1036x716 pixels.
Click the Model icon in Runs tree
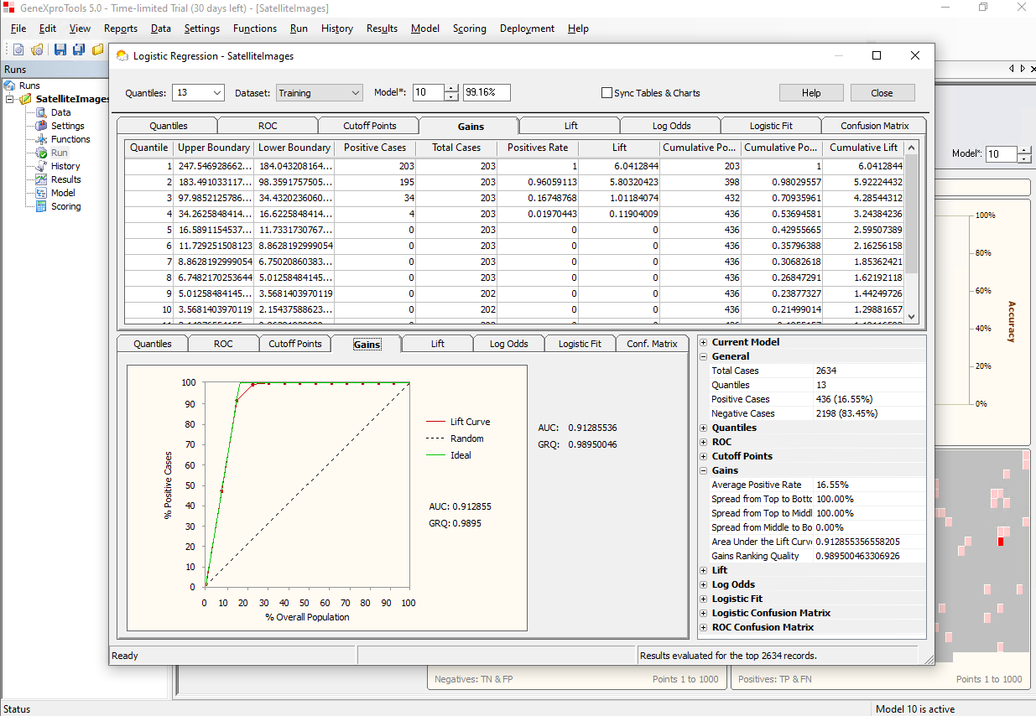point(41,193)
